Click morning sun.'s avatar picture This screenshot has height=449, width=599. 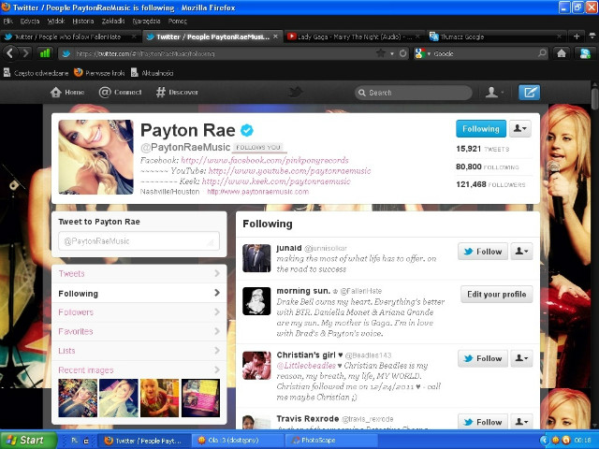(256, 301)
